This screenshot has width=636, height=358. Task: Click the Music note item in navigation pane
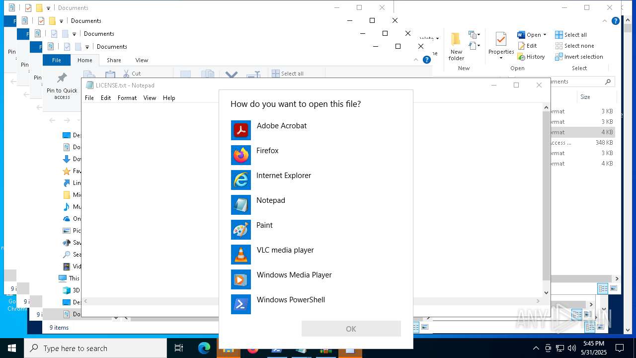(72, 207)
